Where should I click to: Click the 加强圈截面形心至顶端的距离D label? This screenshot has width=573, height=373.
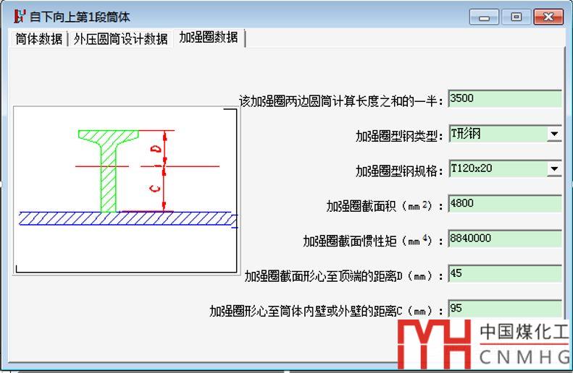[x=344, y=276]
